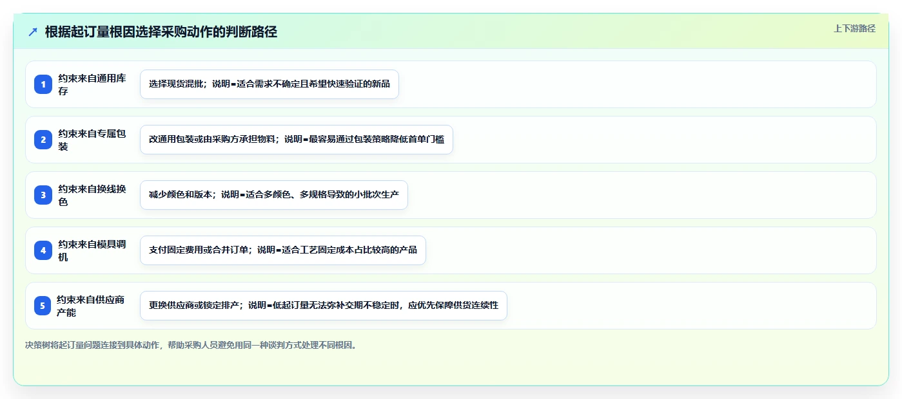Click the footnote starting with 决策树将起订量问题

(191, 345)
